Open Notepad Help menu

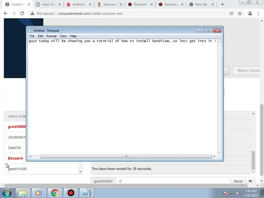coord(73,36)
